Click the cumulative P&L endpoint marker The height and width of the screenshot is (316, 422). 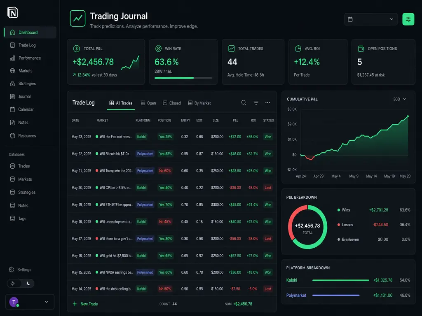[x=408, y=116]
